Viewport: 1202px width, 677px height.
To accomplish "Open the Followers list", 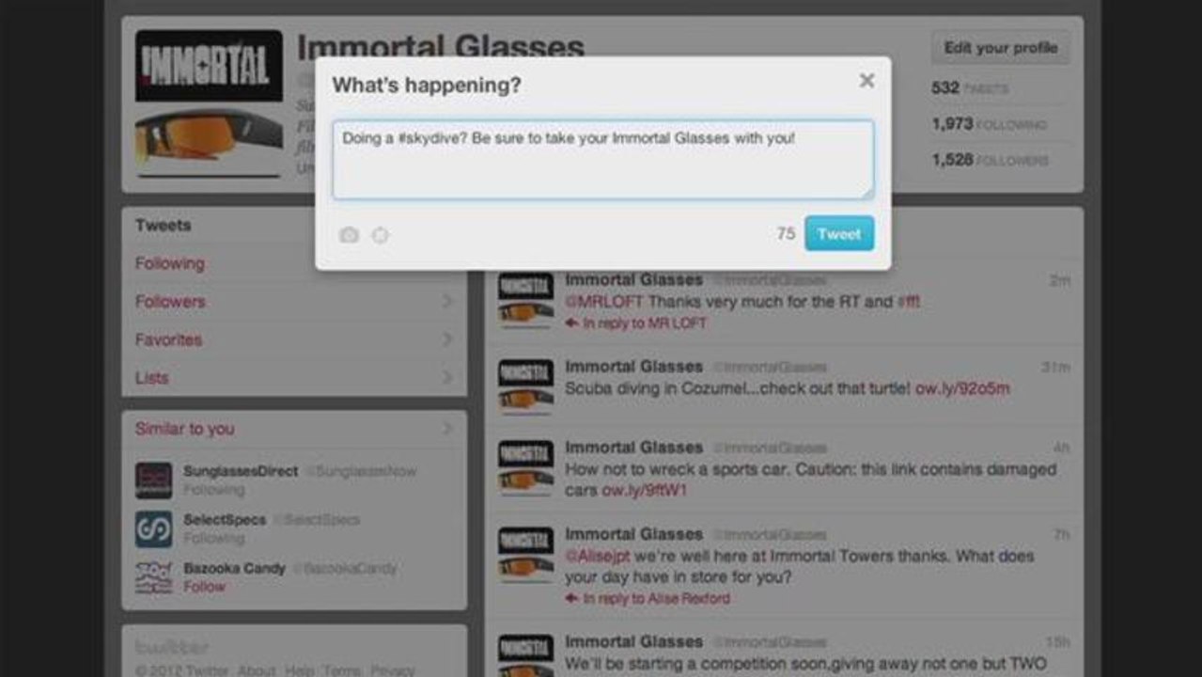I will [170, 302].
